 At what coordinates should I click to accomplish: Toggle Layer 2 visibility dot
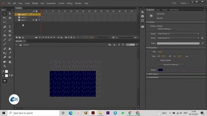point(34,17)
